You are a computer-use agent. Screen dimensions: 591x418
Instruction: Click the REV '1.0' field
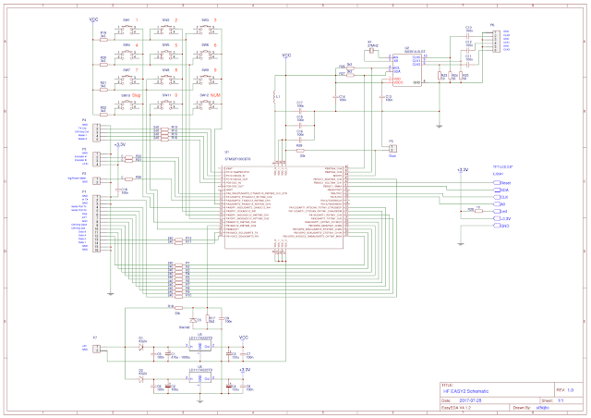pos(570,390)
